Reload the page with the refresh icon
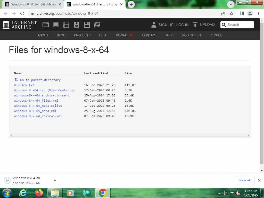Viewport: 264px width, 198px height. (x=22, y=13)
